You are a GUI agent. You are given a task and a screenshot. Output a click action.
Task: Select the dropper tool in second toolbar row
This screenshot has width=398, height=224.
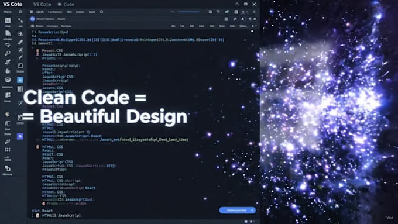pos(235,19)
